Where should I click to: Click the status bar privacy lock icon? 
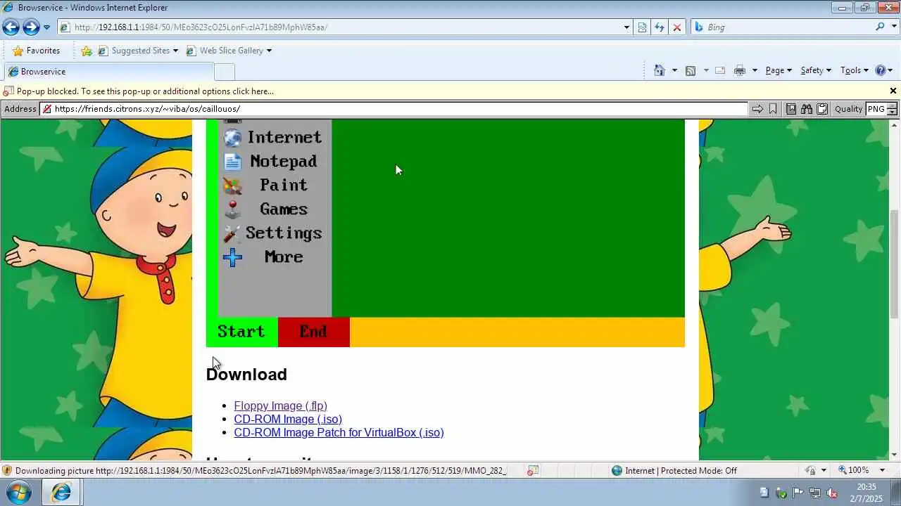click(x=811, y=470)
